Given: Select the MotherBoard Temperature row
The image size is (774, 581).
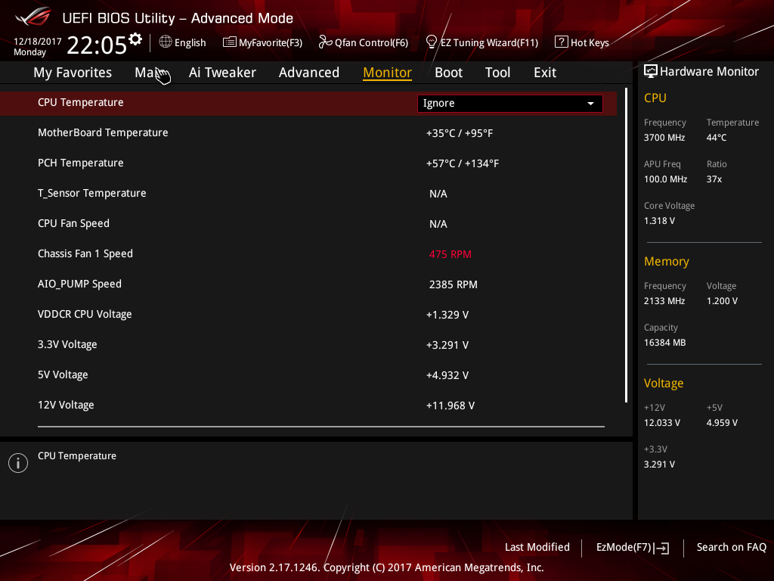Looking at the screenshot, I should pyautogui.click(x=308, y=133).
